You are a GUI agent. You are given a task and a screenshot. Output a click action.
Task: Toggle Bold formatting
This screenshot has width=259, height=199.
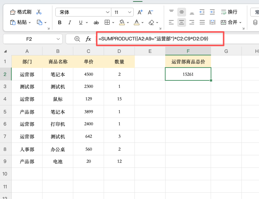click(60, 22)
